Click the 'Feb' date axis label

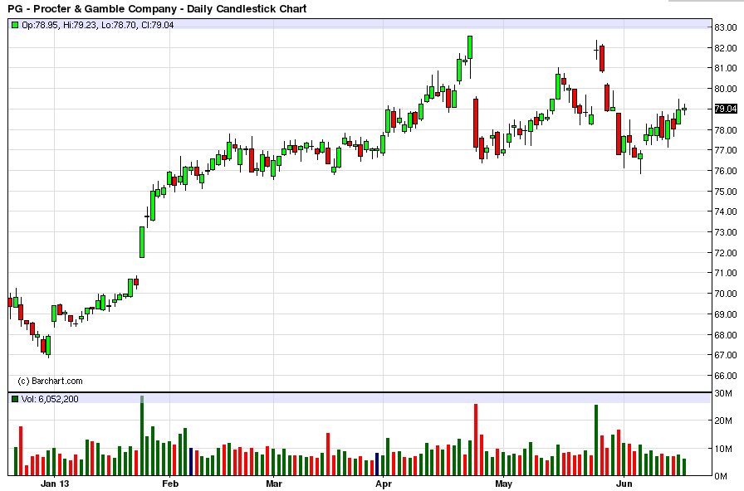170,484
